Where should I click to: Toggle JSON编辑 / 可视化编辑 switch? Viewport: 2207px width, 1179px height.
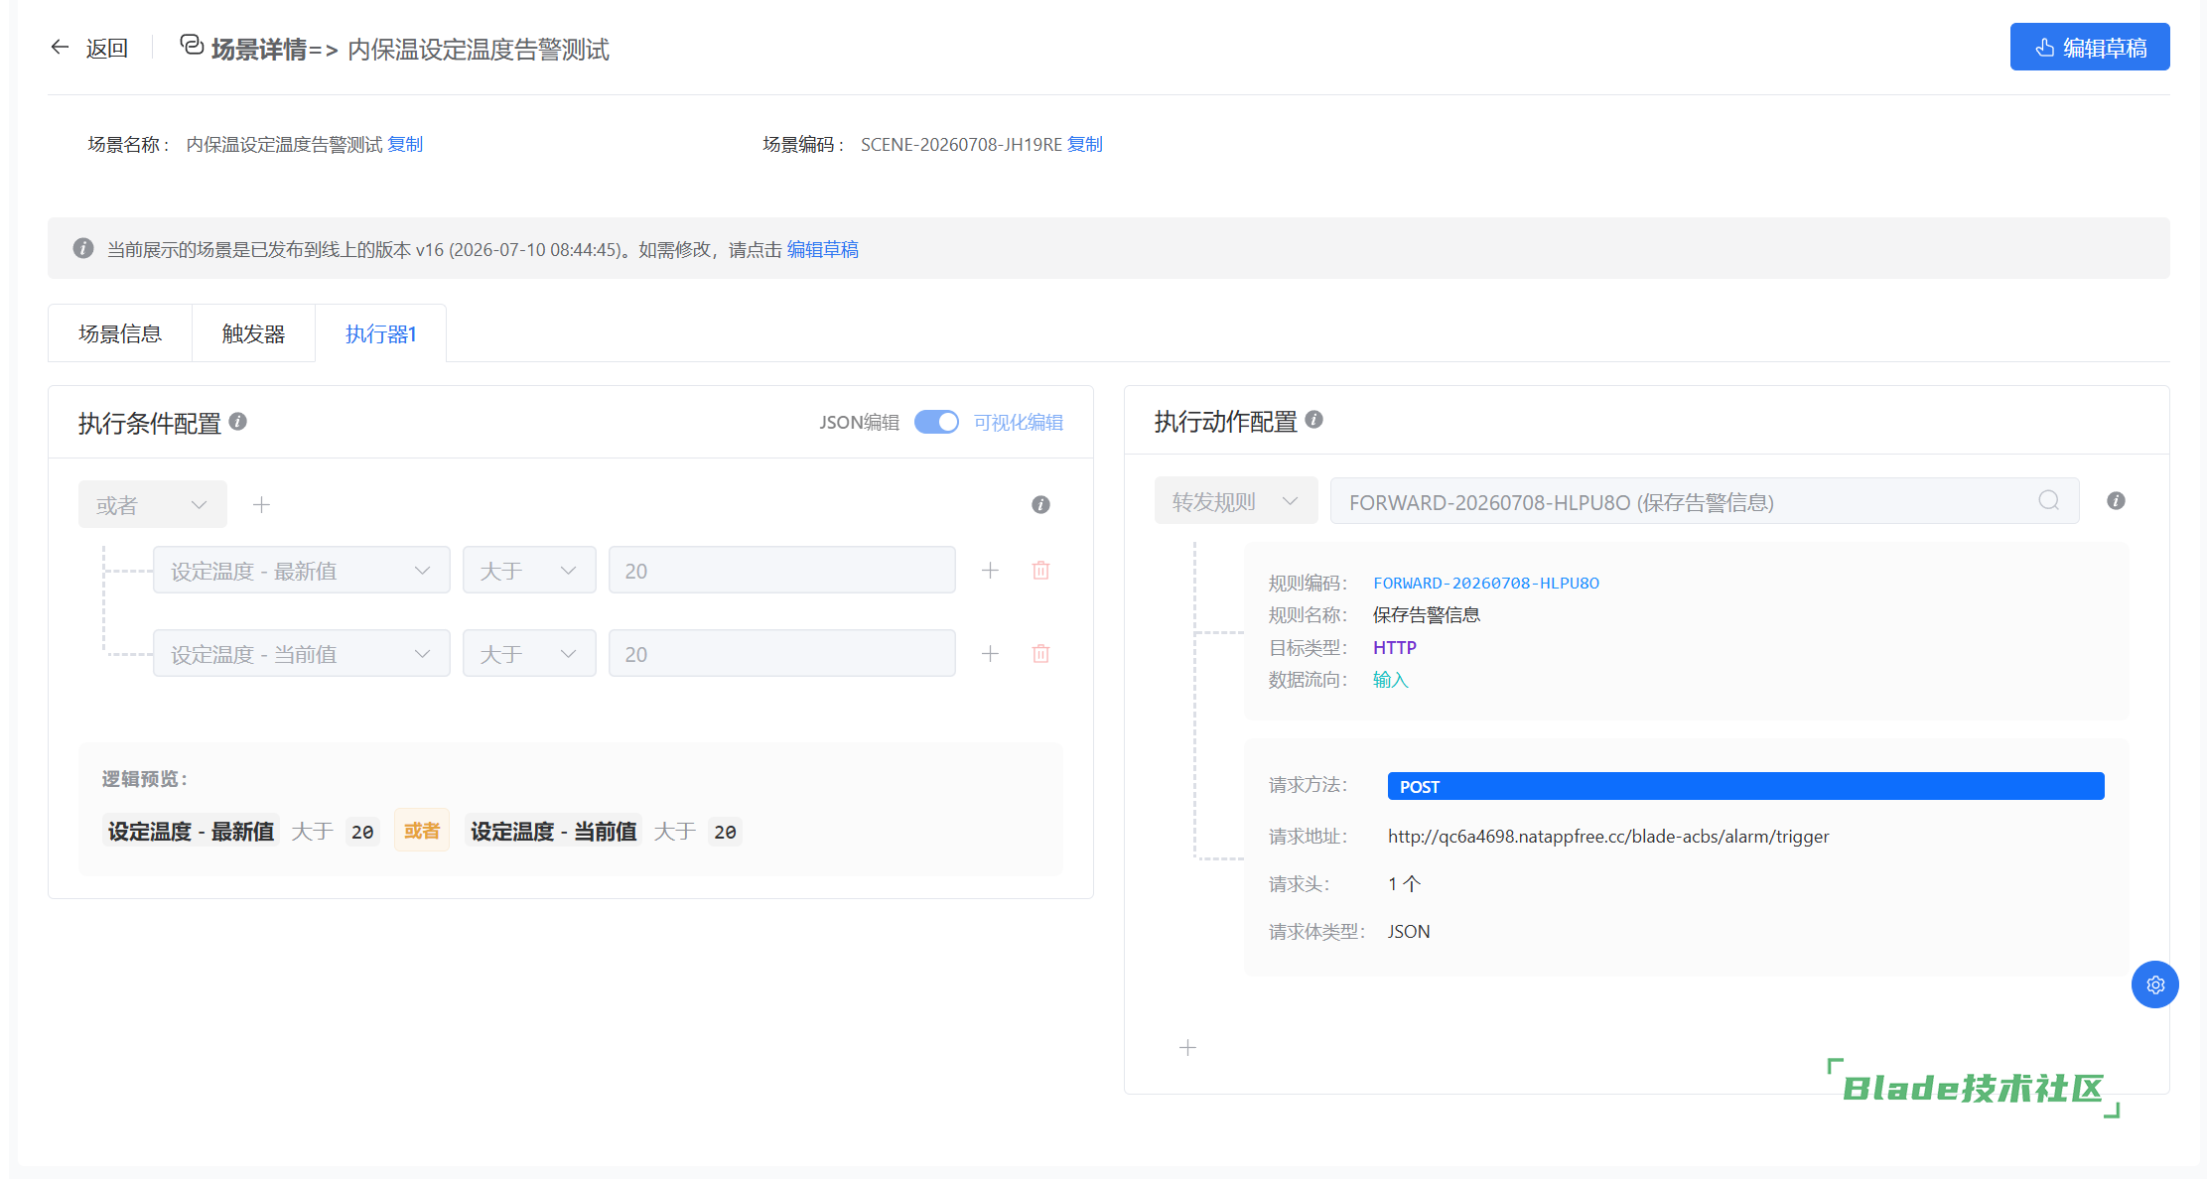tap(936, 422)
